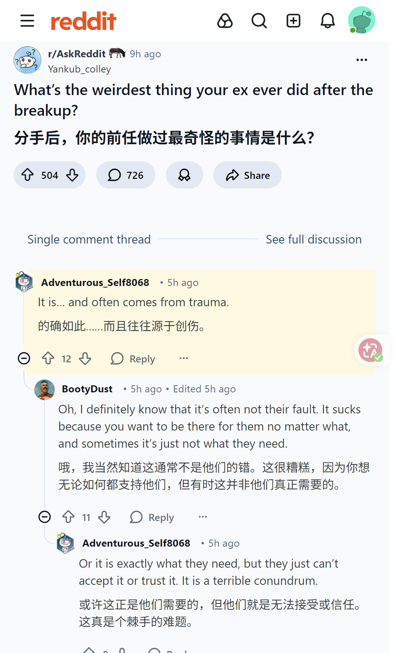Upvote the AskReddit post
397x653 pixels.
click(28, 175)
